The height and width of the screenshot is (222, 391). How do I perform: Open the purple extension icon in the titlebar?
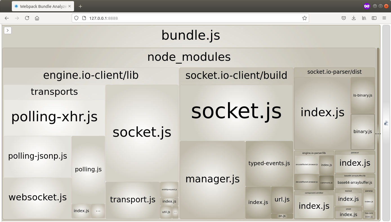coord(366,6)
